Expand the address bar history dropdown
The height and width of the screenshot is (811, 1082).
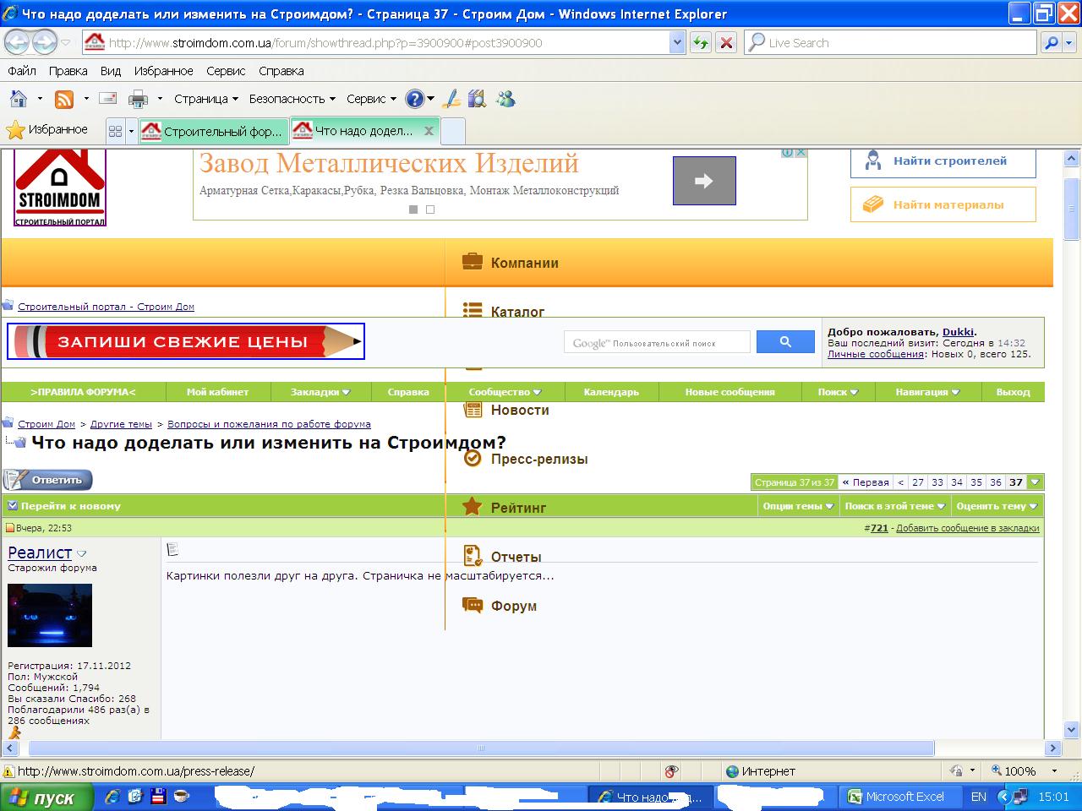(x=677, y=42)
